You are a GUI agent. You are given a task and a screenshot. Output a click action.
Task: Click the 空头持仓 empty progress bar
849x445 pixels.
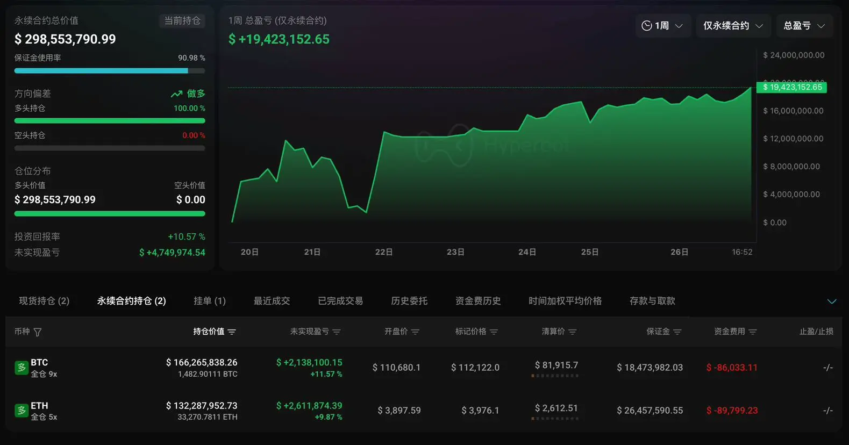(x=110, y=148)
